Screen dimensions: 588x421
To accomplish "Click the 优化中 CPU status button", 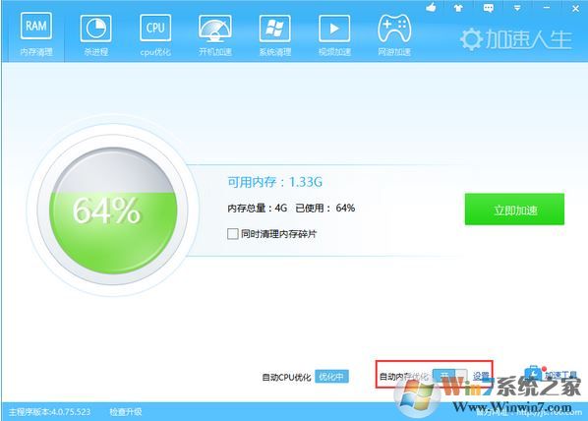I will 332,377.
